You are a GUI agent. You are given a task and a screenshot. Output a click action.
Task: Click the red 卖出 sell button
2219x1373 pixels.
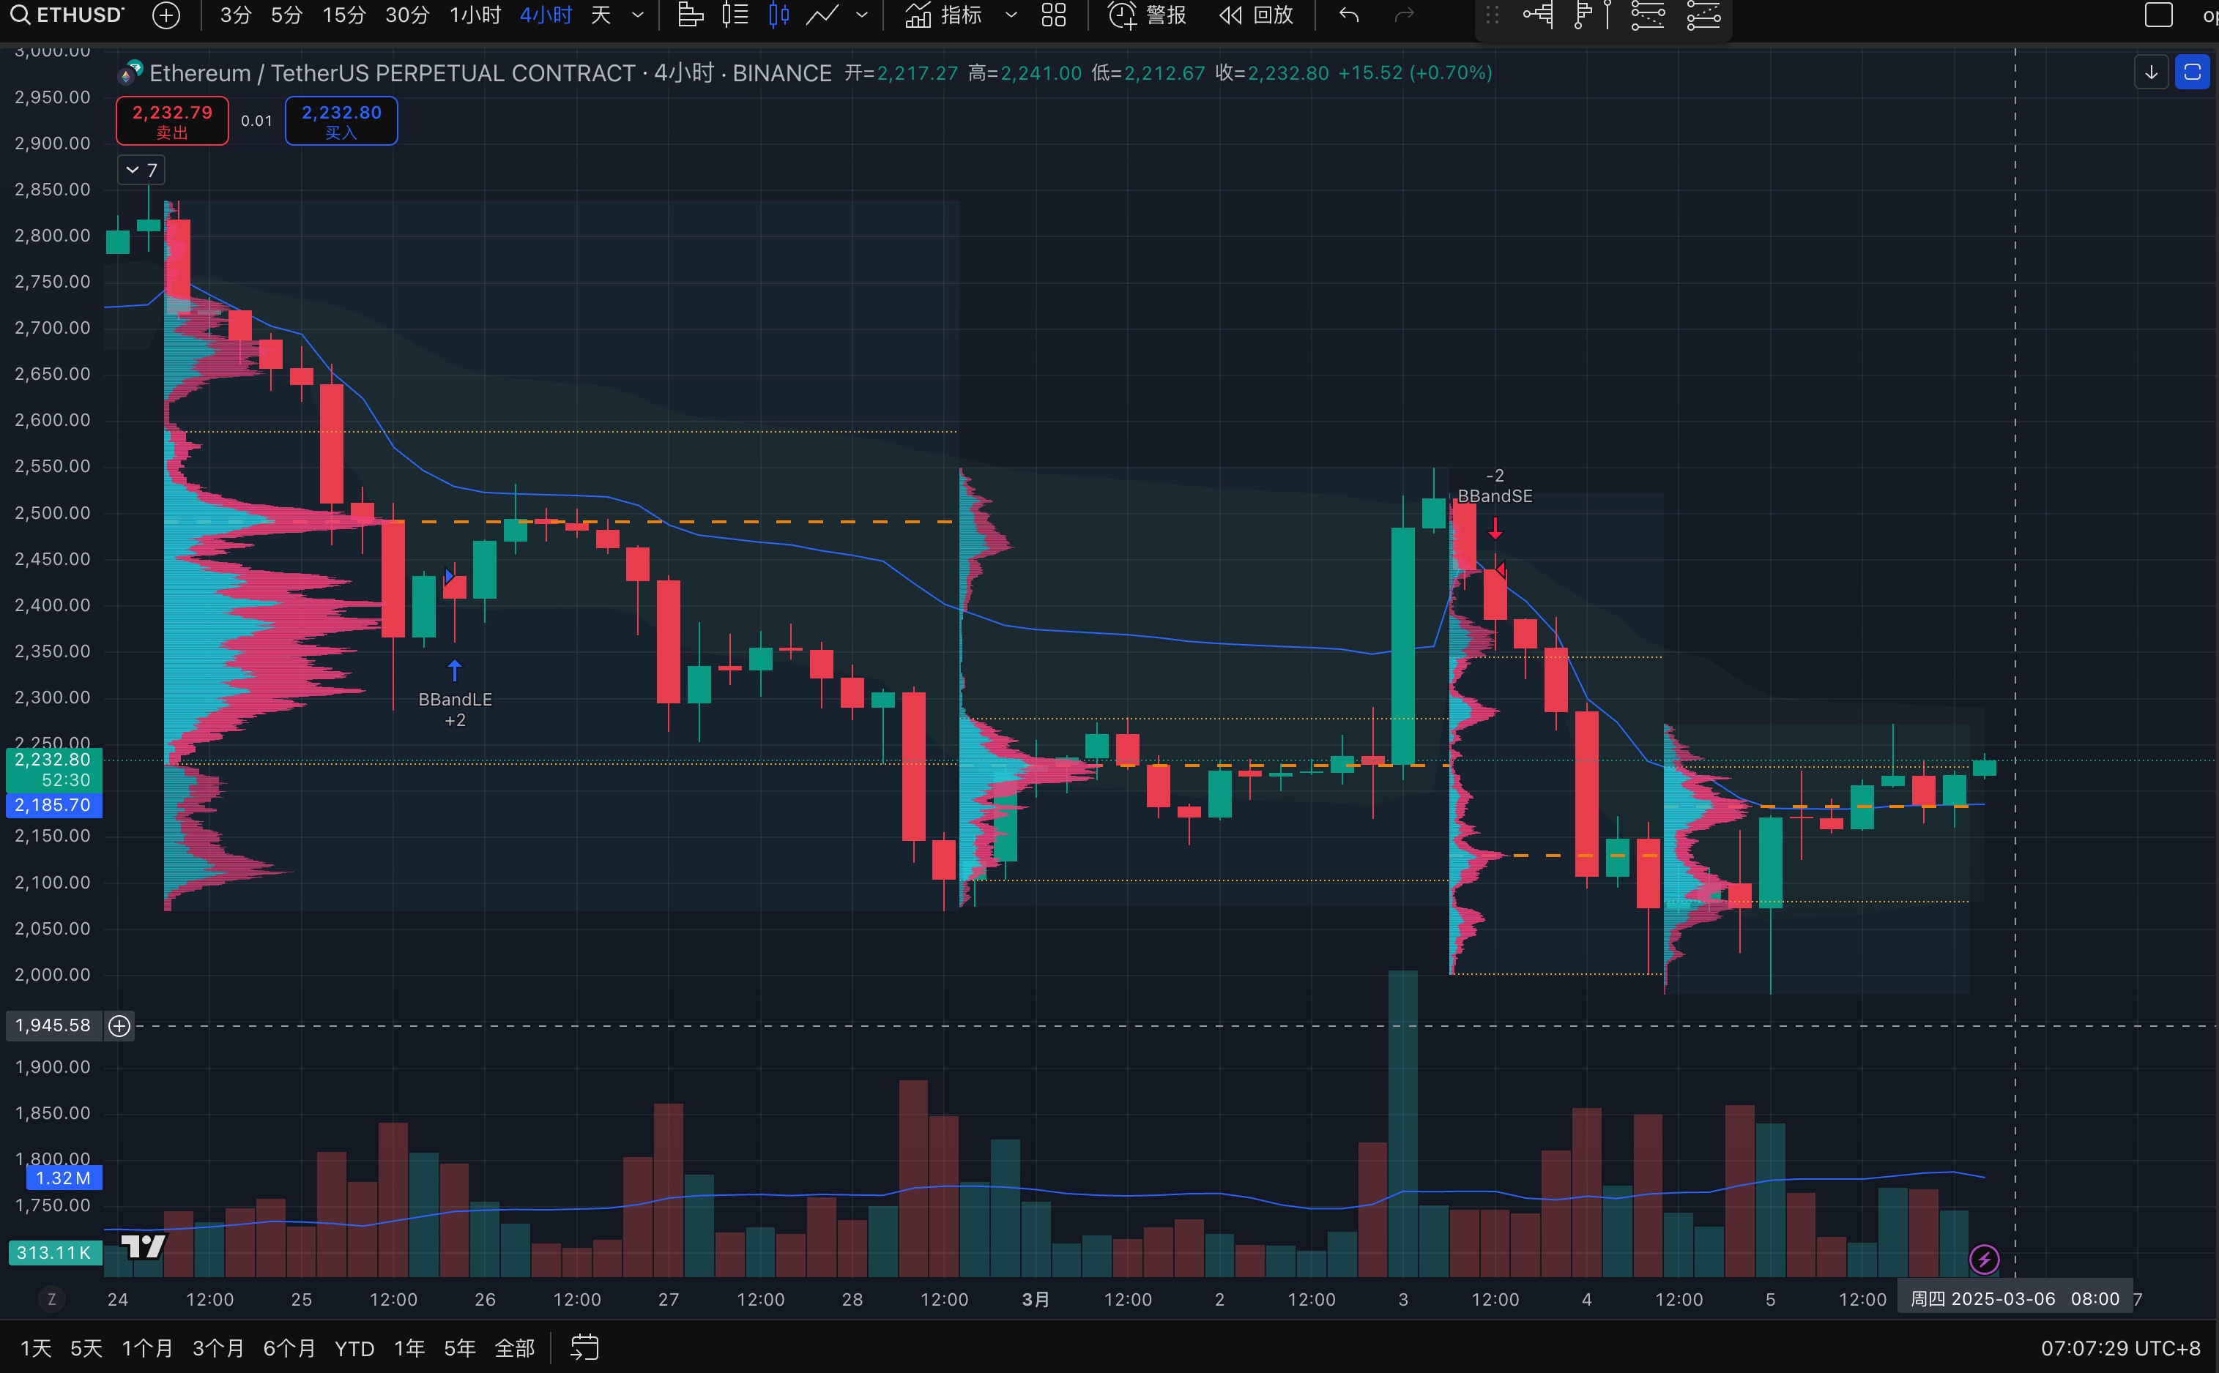pyautogui.click(x=172, y=121)
